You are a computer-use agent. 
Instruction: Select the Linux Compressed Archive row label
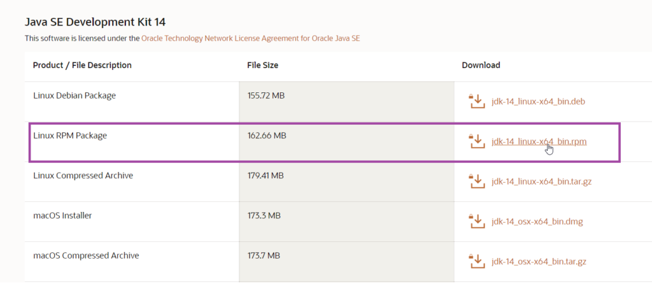coord(83,175)
